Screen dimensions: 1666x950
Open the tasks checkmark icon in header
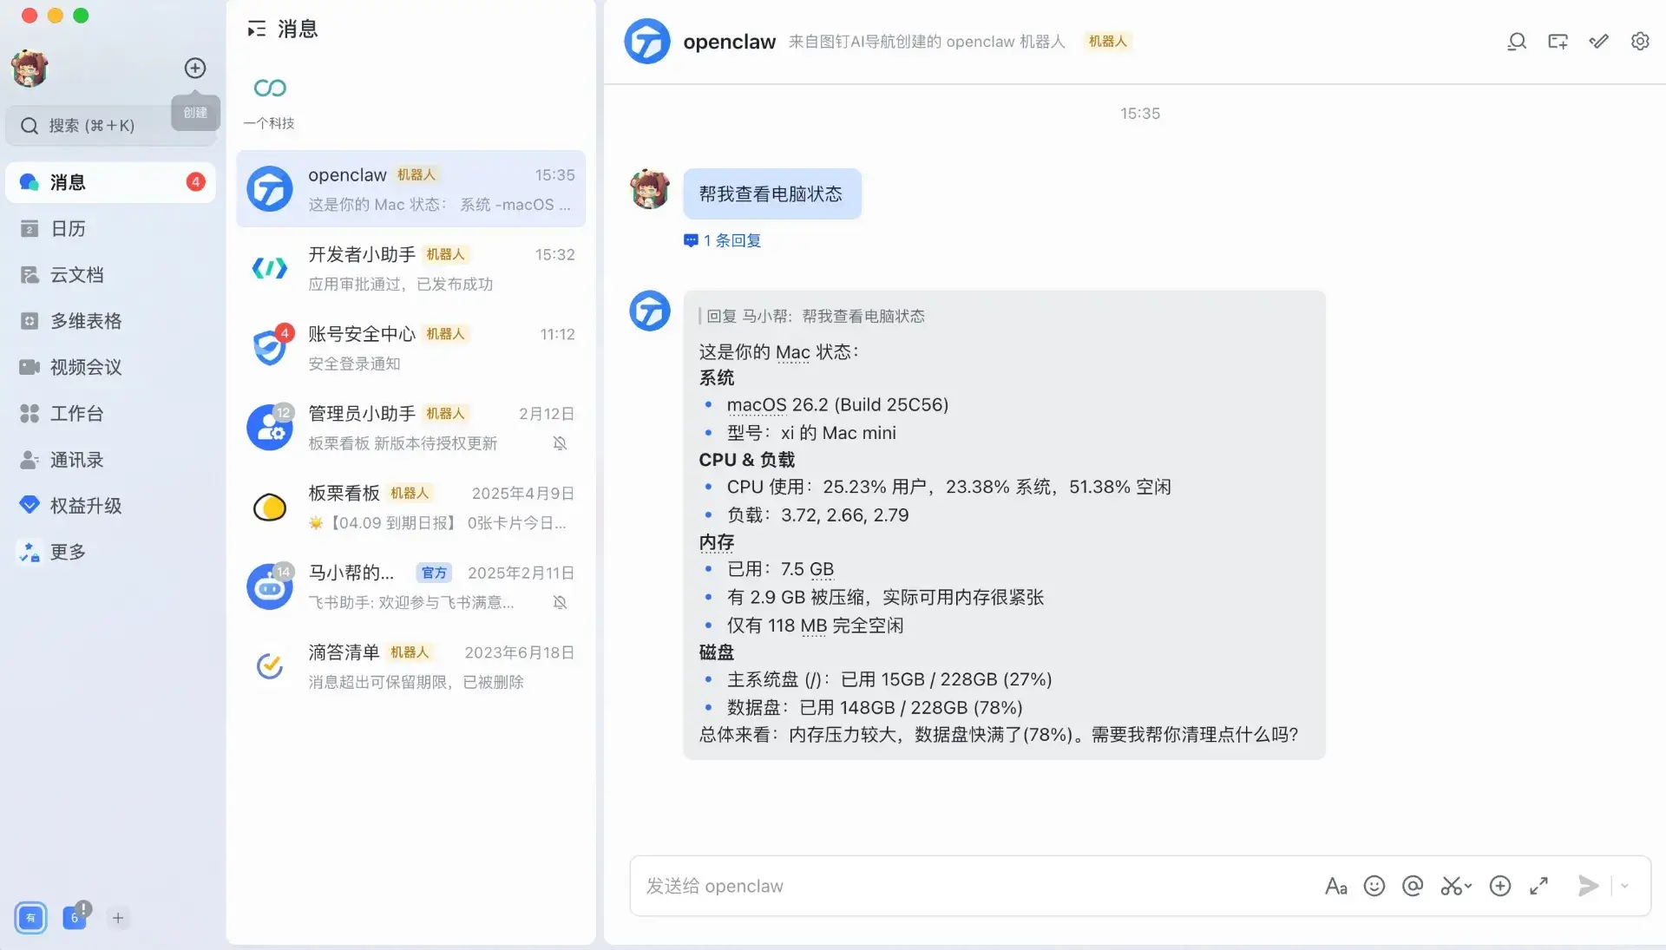[1598, 42]
